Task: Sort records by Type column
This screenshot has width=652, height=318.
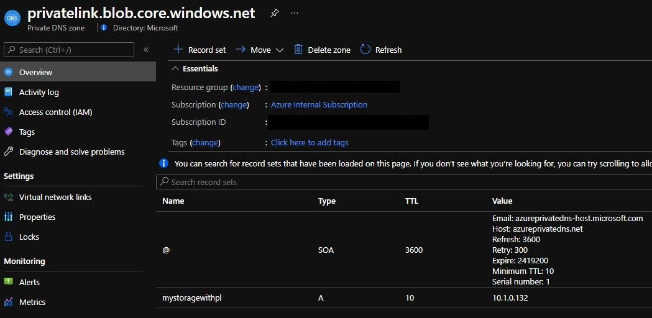Action: 327,201
